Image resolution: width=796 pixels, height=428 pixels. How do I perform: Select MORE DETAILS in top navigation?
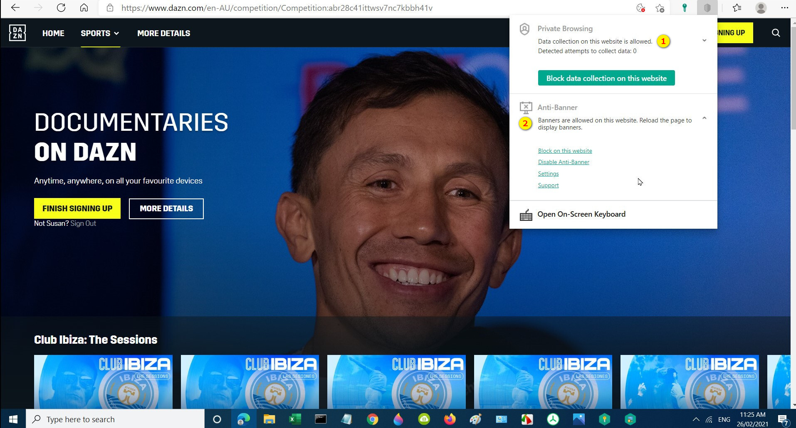[x=163, y=33]
